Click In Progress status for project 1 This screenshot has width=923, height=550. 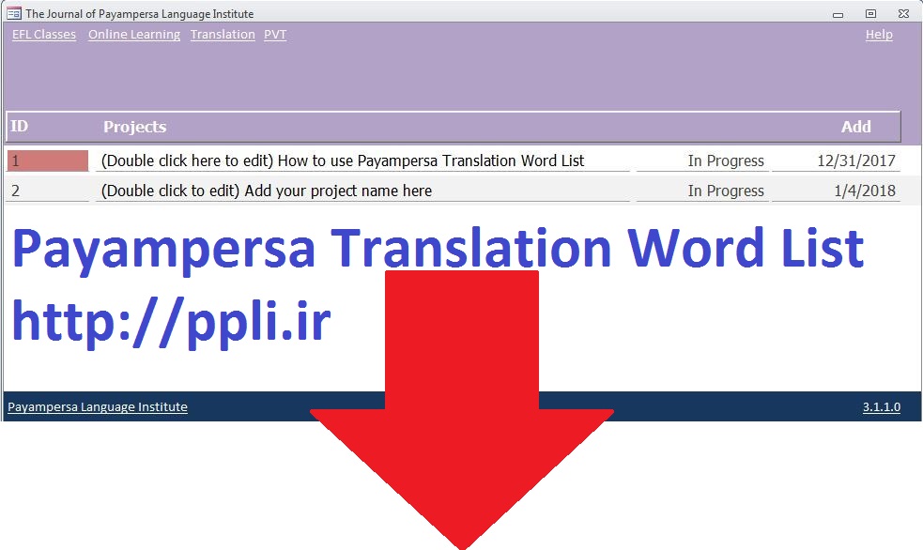tap(702, 160)
